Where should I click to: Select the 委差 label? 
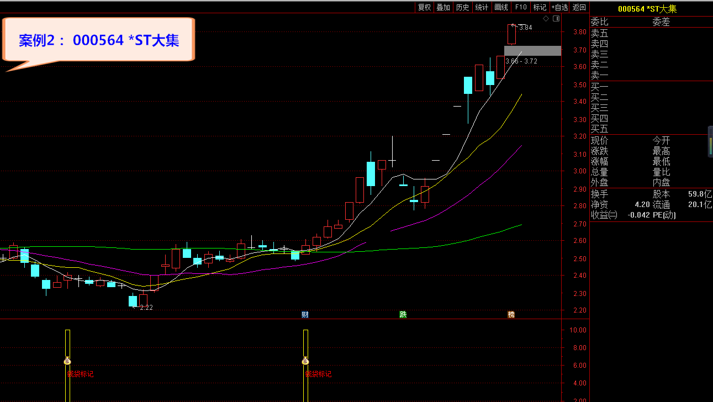coord(661,22)
